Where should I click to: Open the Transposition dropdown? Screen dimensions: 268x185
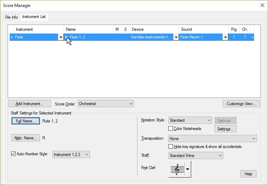pyautogui.click(x=212, y=138)
